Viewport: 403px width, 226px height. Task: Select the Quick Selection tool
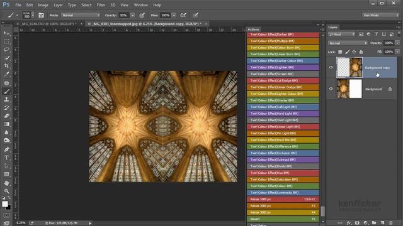(x=7, y=58)
